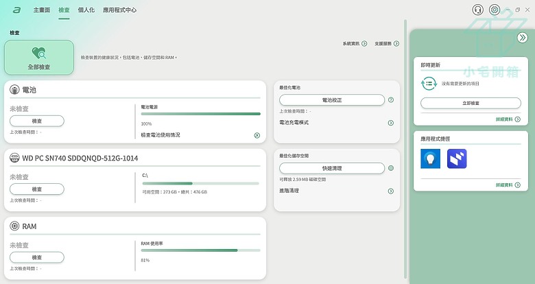Open gear icon next to 快速清理
The image size is (535, 284).
(391, 168)
